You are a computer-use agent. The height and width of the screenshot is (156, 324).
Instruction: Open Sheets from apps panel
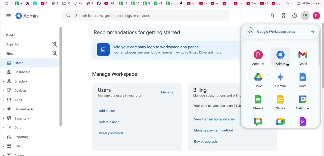click(x=258, y=102)
